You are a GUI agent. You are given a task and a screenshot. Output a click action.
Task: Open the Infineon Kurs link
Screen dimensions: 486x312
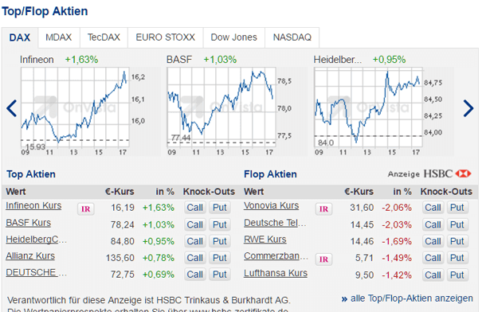(x=33, y=205)
